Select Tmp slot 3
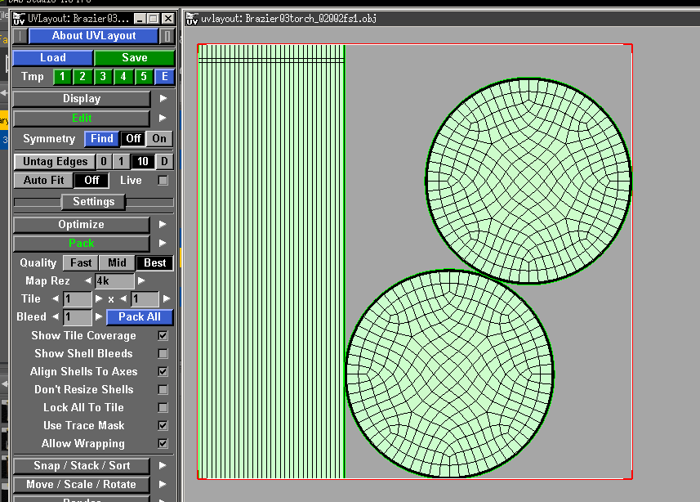Image resolution: width=700 pixels, height=502 pixels. click(x=103, y=77)
